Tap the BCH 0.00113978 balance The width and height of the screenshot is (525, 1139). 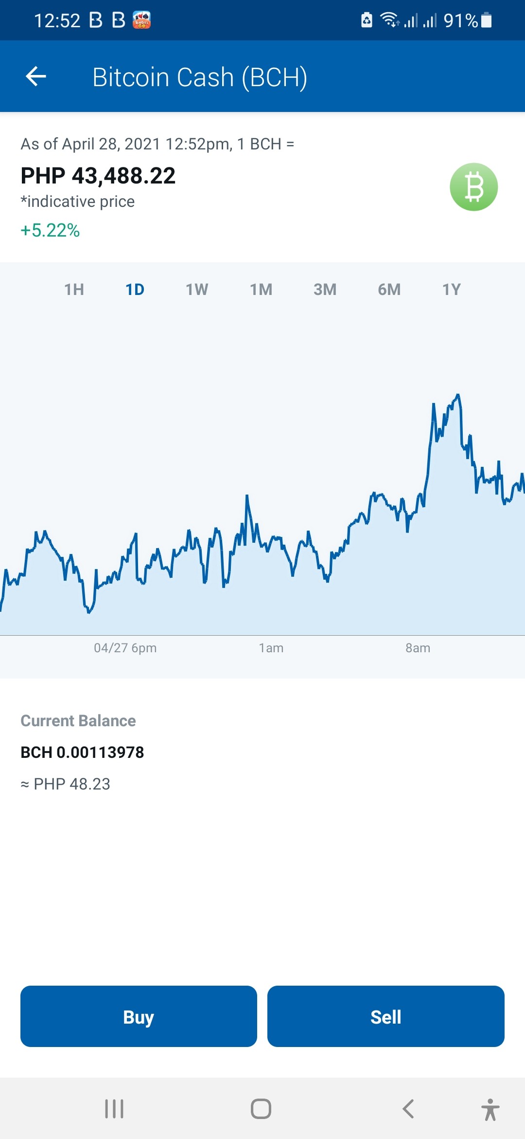[x=82, y=753]
